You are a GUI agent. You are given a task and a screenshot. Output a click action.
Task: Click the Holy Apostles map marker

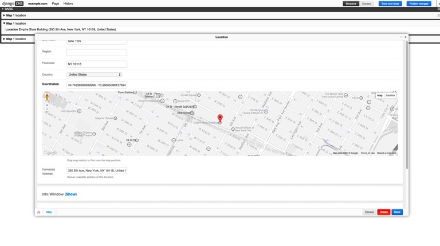click(80, 111)
